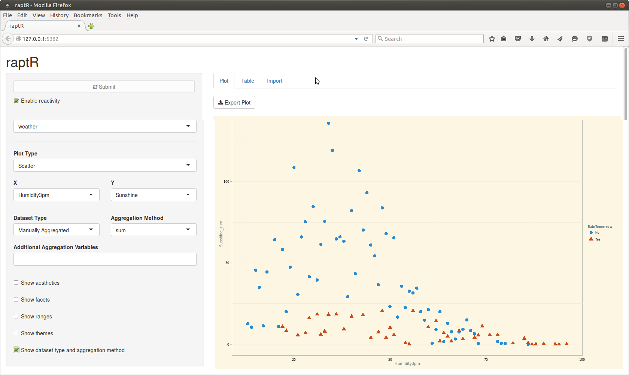Click the Export Plot button
The width and height of the screenshot is (629, 375).
(x=234, y=103)
